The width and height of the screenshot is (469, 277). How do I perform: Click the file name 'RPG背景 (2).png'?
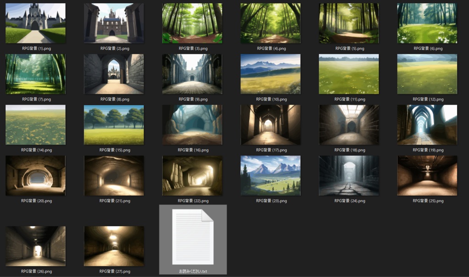click(x=115, y=48)
